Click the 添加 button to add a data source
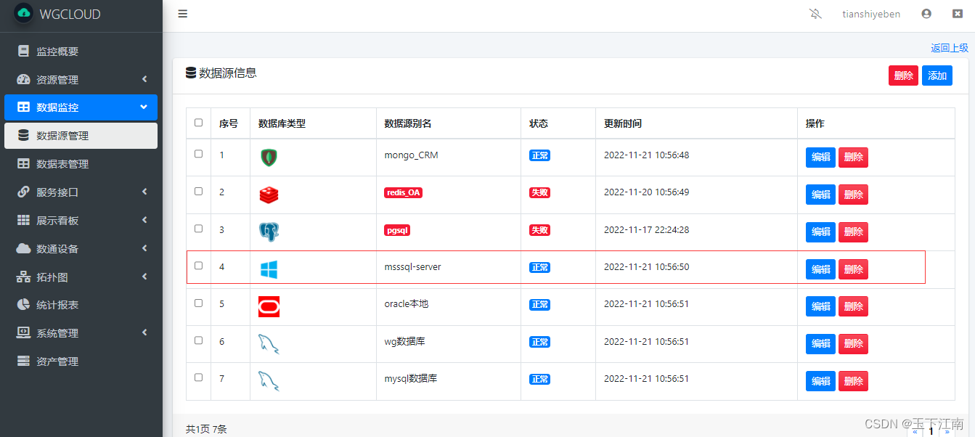This screenshot has width=975, height=437. (937, 75)
